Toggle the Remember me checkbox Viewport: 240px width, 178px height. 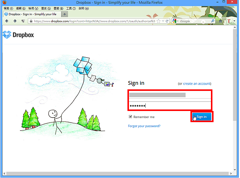tap(130, 117)
